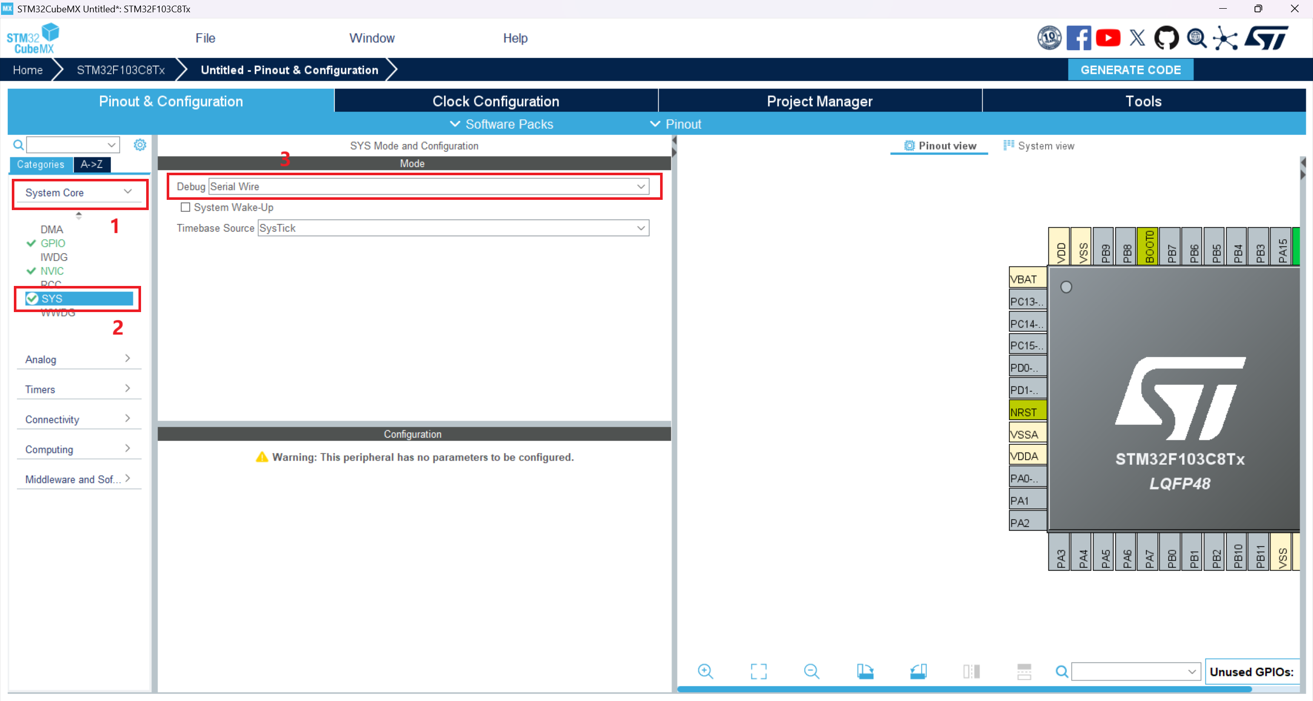Viewport: 1313px width, 701px height.
Task: Click the GitHub icon in header
Action: [1166, 38]
